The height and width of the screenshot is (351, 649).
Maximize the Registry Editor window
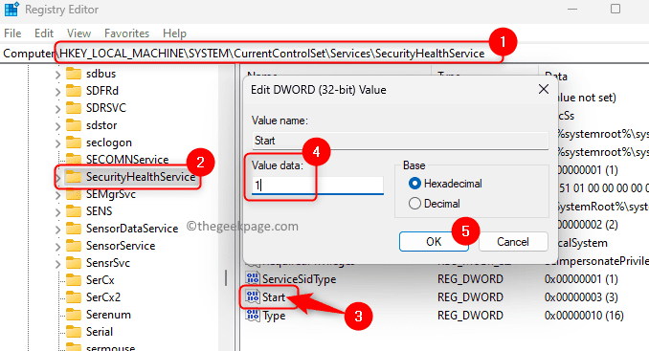(x=615, y=9)
